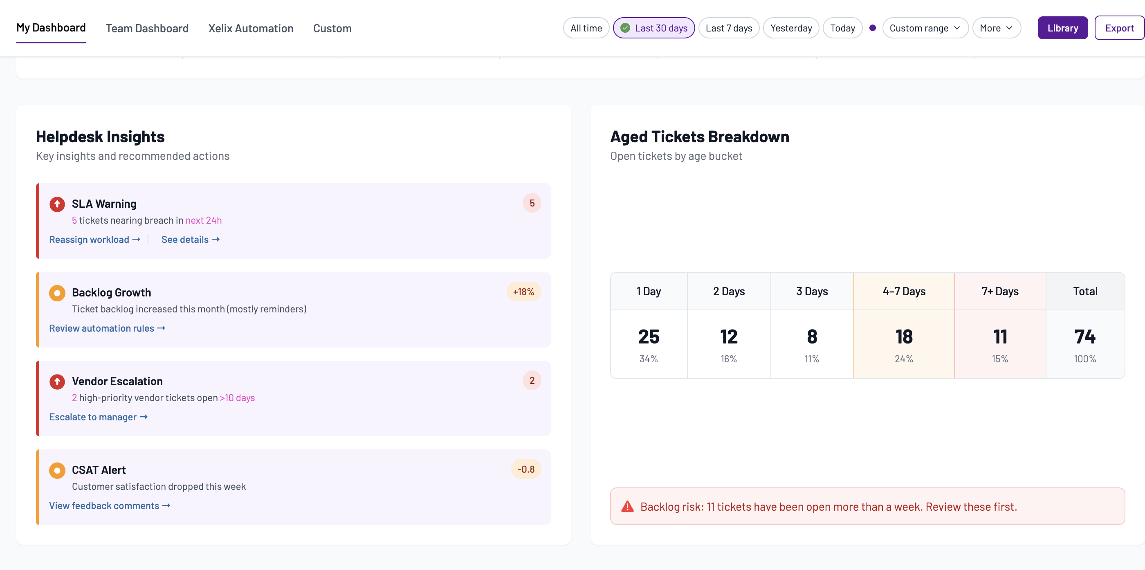Select the Yesterday filter
This screenshot has height=570, width=1145.
click(791, 28)
